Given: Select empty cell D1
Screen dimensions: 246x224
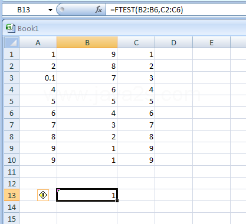Looking at the screenshot, I should click(173, 54).
